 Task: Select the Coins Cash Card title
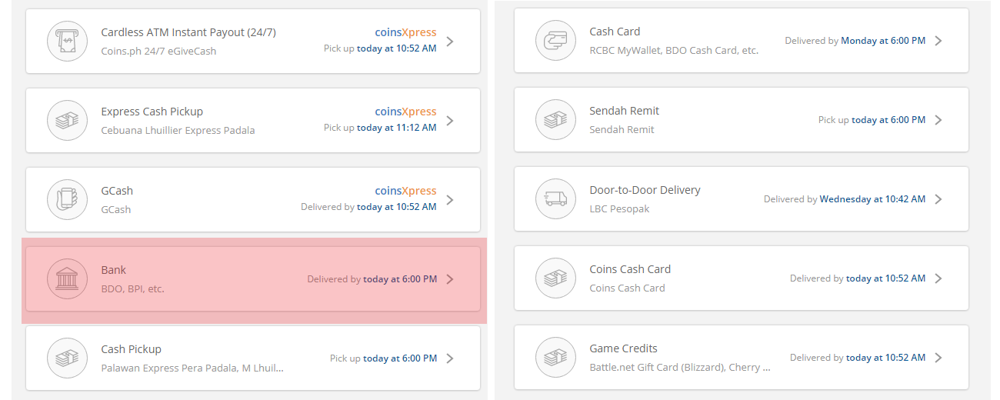click(630, 269)
